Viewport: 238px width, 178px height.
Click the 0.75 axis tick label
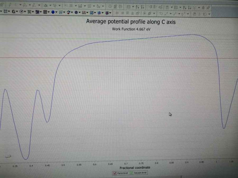[x=141, y=163]
